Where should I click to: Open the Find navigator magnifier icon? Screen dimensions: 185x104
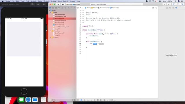tap(59, 8)
